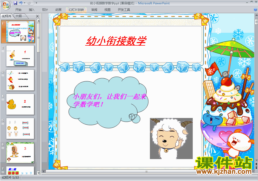
Task: Close the slides/outline pane with the X
Action: coord(37,16)
